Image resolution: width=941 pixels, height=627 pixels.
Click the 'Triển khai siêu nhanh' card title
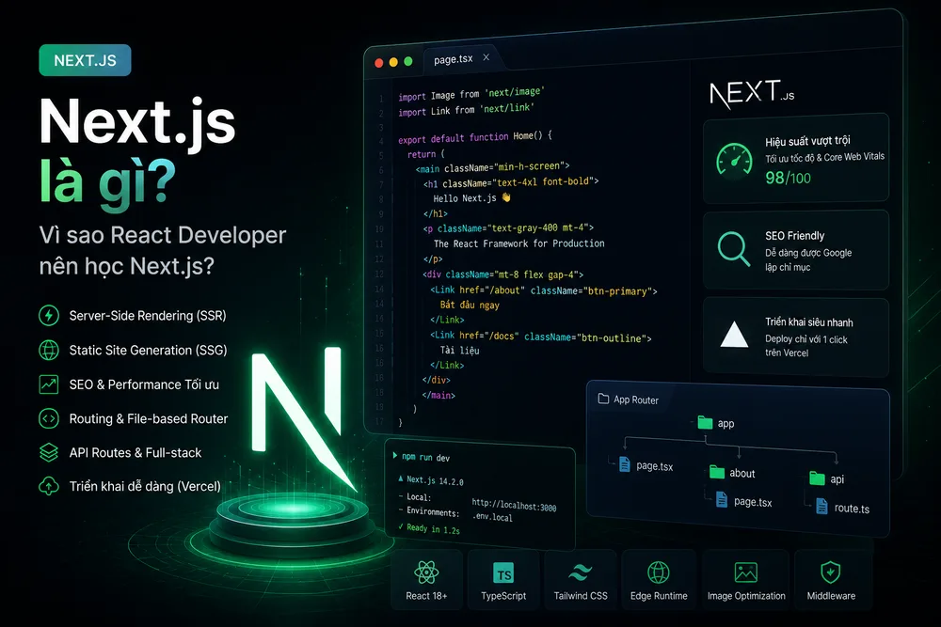point(809,321)
